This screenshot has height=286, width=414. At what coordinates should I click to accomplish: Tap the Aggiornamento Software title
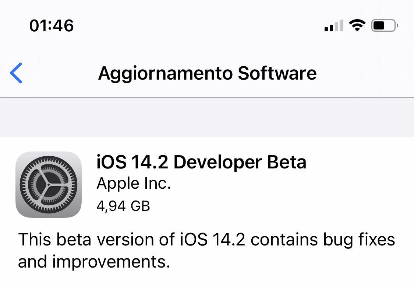(207, 73)
